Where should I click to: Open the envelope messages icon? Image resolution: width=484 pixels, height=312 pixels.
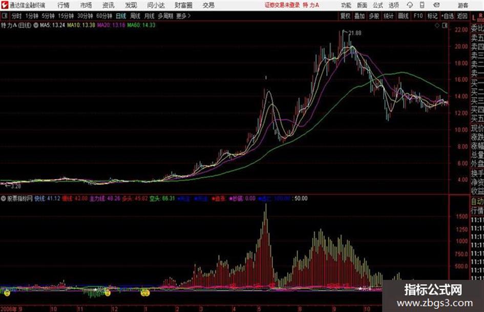click(436, 5)
